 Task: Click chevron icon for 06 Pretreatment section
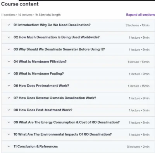coord(9,86)
